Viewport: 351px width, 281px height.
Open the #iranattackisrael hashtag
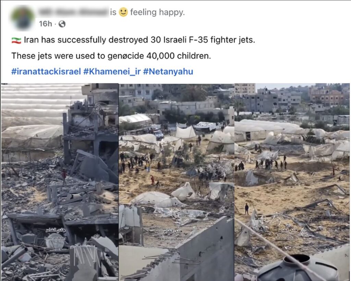point(46,72)
